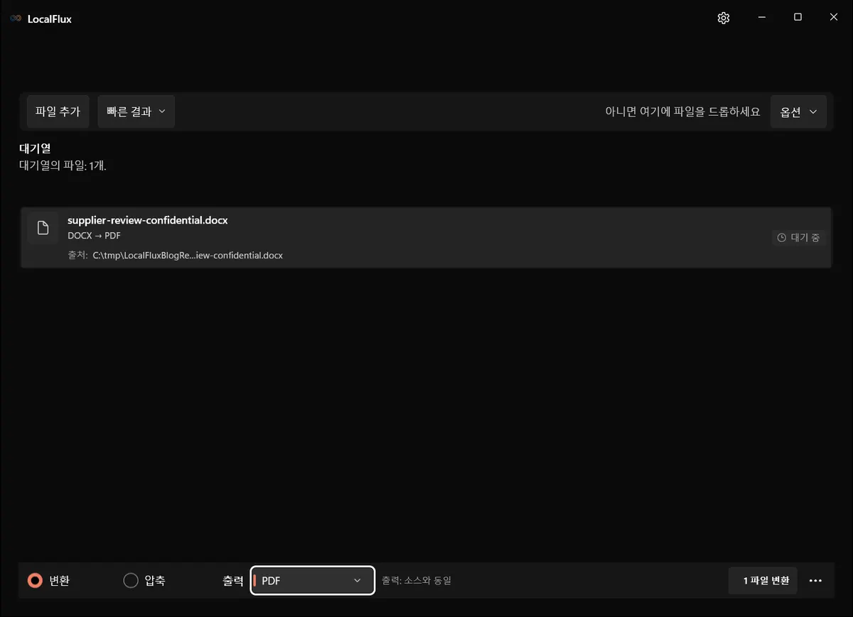Click the clock icon in the waiting badge
The image size is (853, 617).
click(782, 238)
